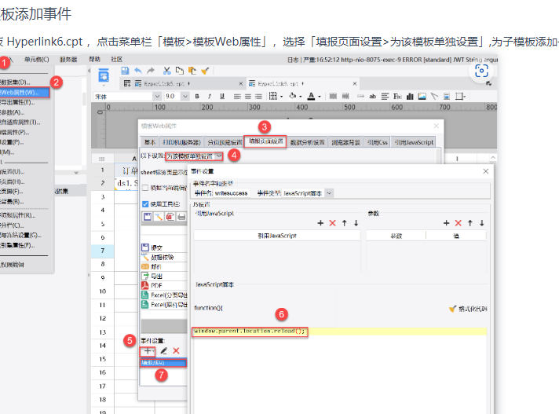The image size is (559, 414).
Task: Click the edit pencil icon under 事件设置
Action: tap(163, 351)
